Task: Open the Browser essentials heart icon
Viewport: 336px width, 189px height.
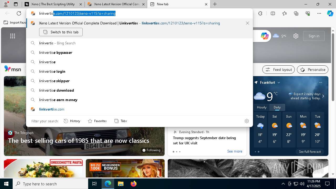Action: coord(308,13)
